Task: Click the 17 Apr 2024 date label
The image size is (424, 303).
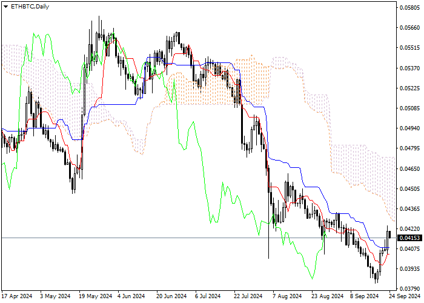Action: point(17,296)
